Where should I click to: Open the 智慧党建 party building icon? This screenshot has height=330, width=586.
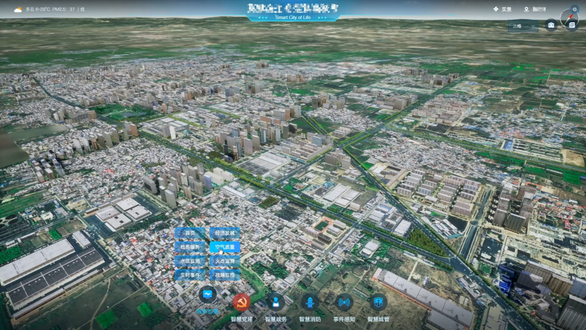coord(241,302)
